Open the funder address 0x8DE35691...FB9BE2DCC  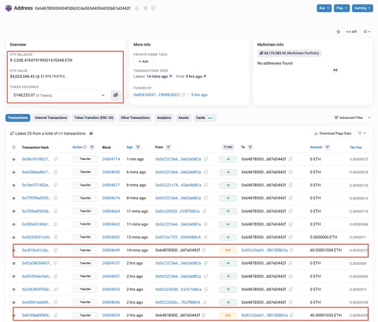(x=157, y=95)
